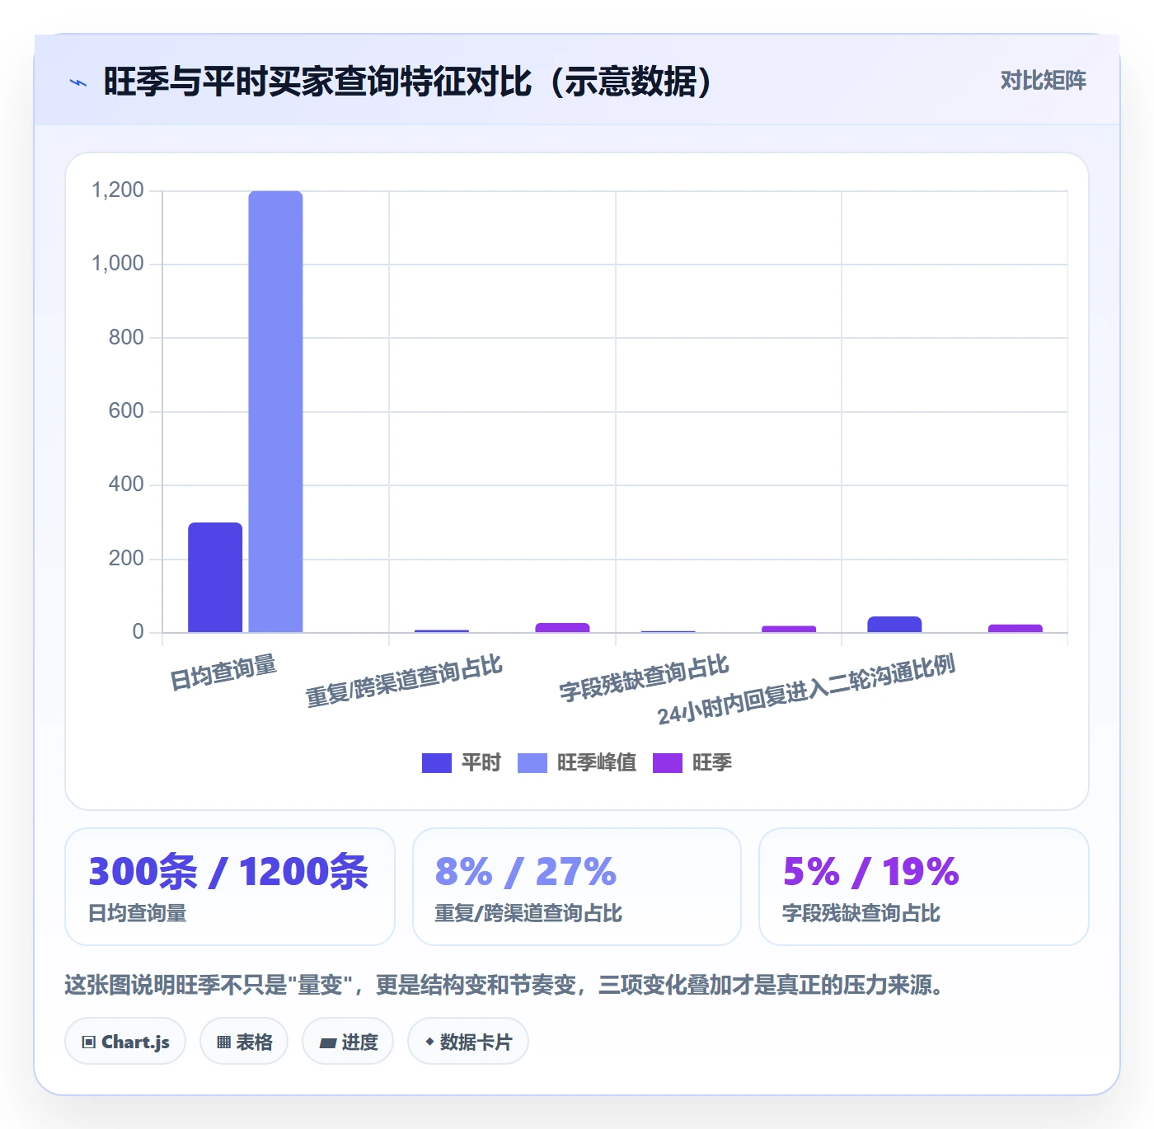Select the 进度 tag chip
This screenshot has width=1154, height=1129.
point(348,1042)
